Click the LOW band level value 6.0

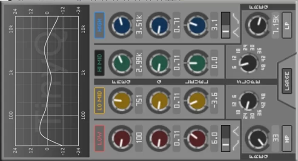(215, 138)
